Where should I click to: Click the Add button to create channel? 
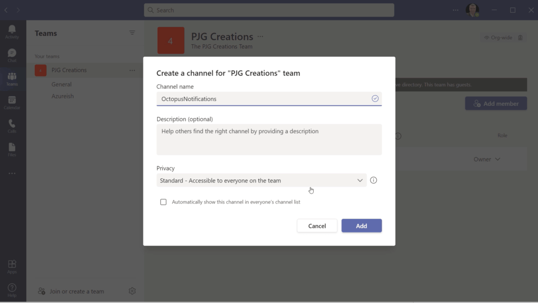pos(361,226)
